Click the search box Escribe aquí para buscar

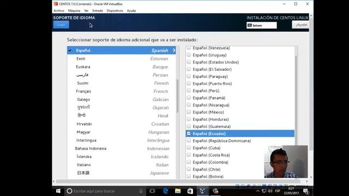(105, 191)
